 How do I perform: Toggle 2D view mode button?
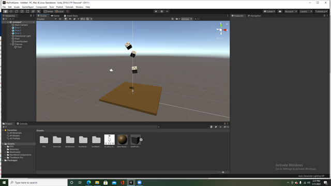[60, 19]
